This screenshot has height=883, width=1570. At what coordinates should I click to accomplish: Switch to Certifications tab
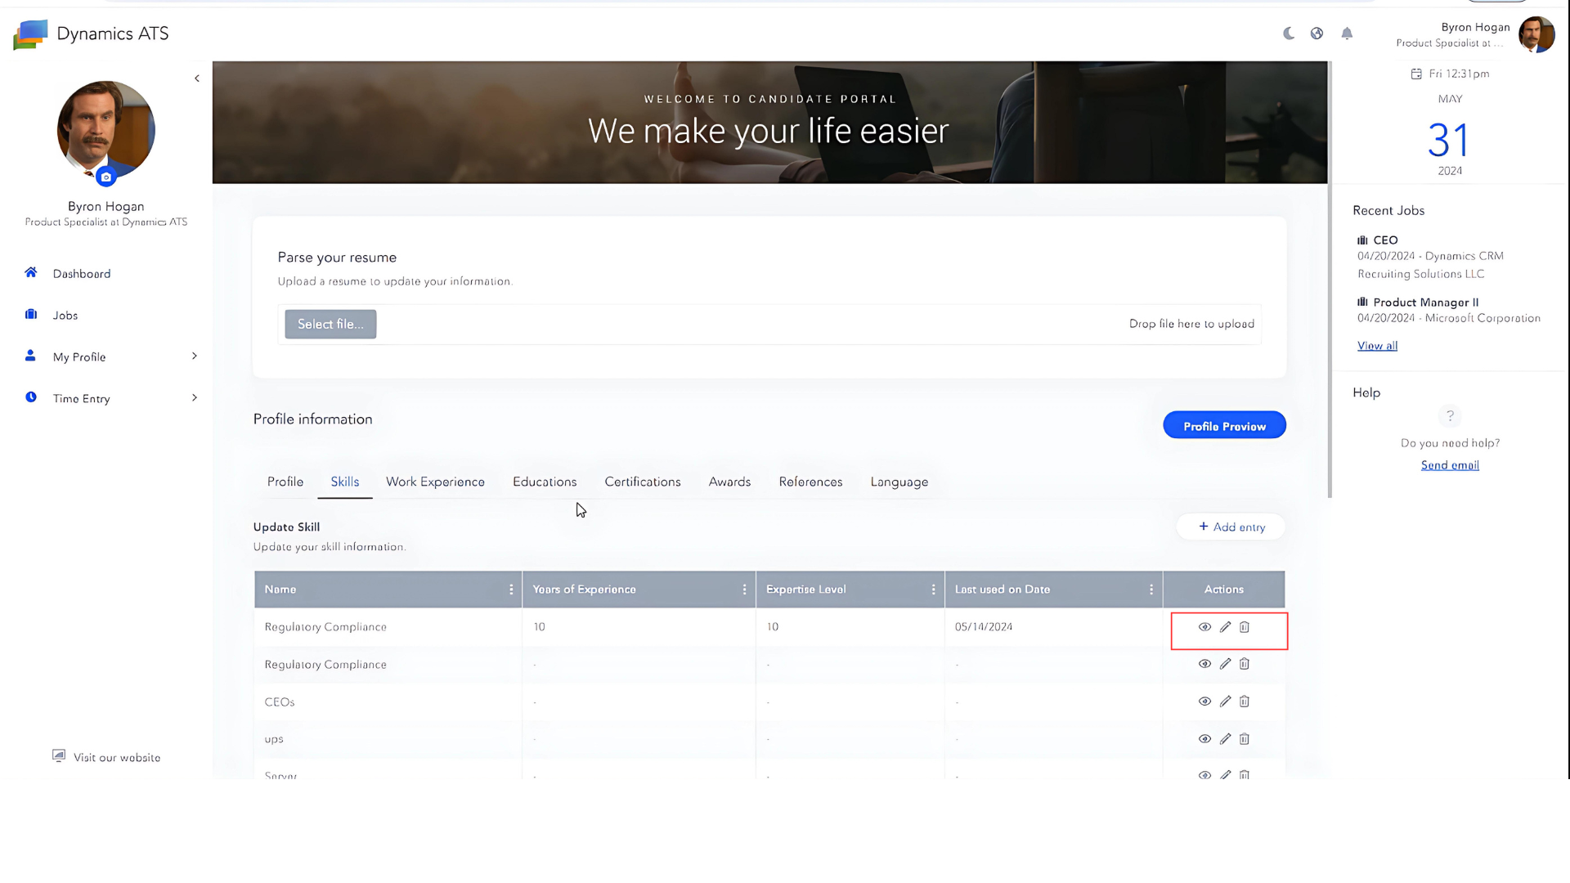(643, 482)
